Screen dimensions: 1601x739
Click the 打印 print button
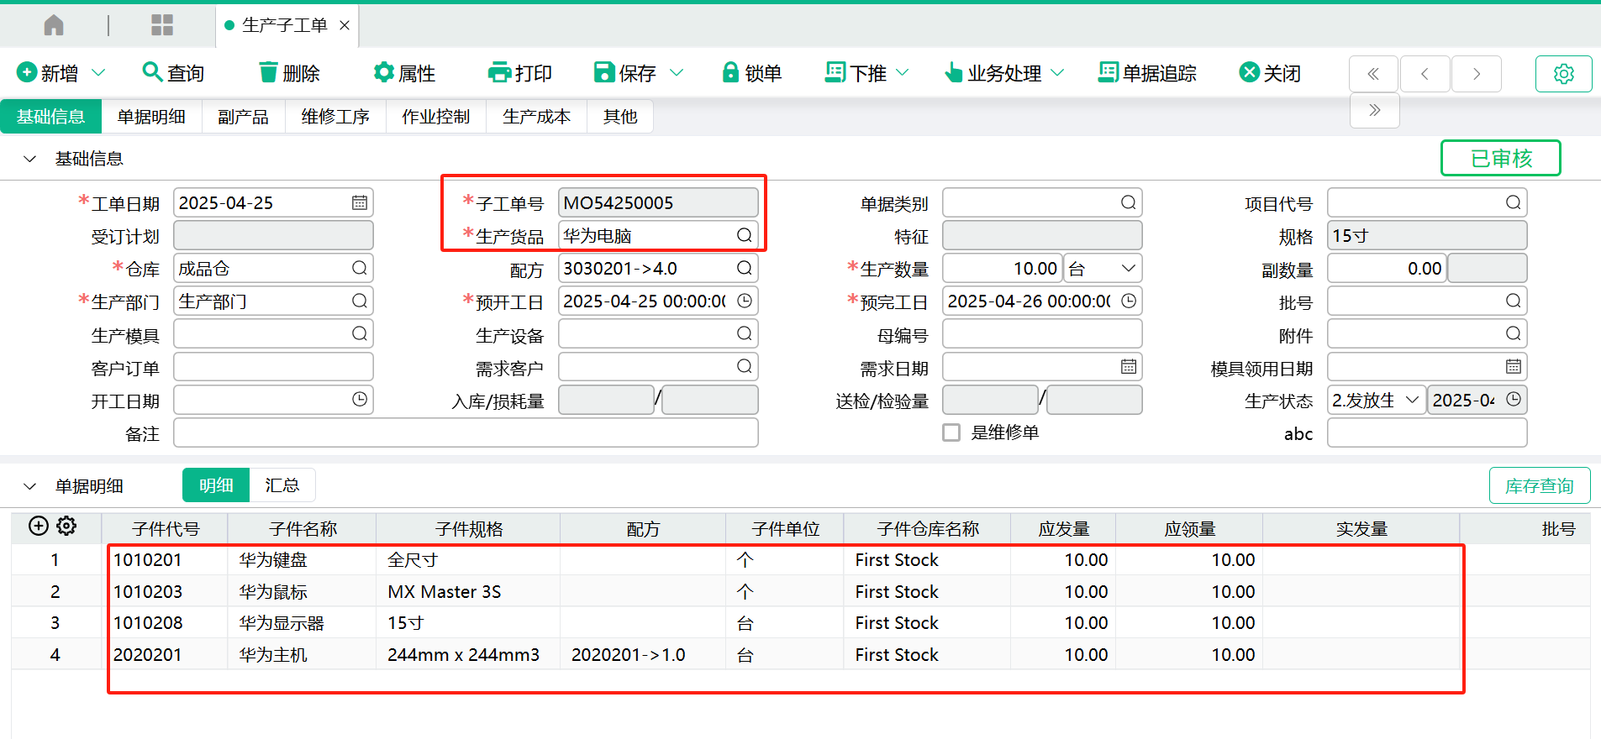(519, 73)
